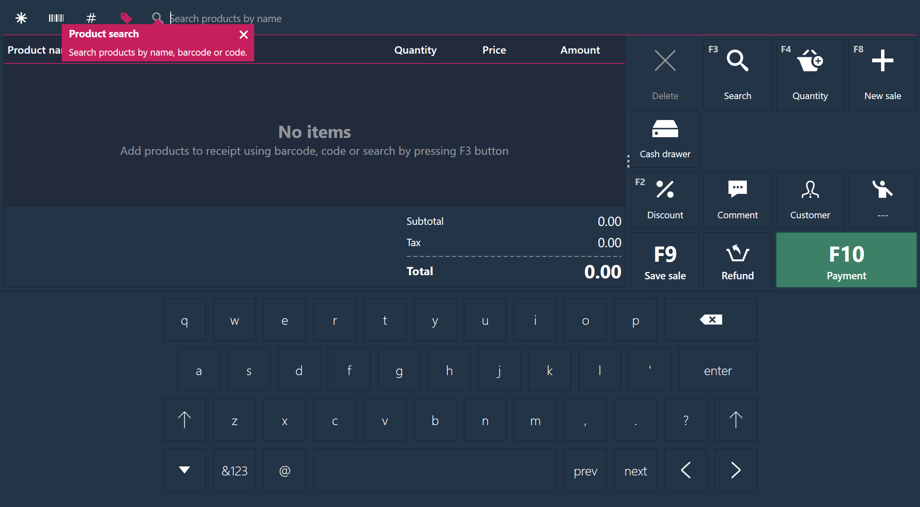Close the Product search tooltip

244,34
